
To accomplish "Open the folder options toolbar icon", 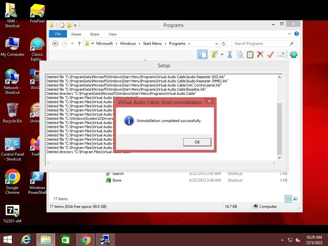I will (214, 54).
